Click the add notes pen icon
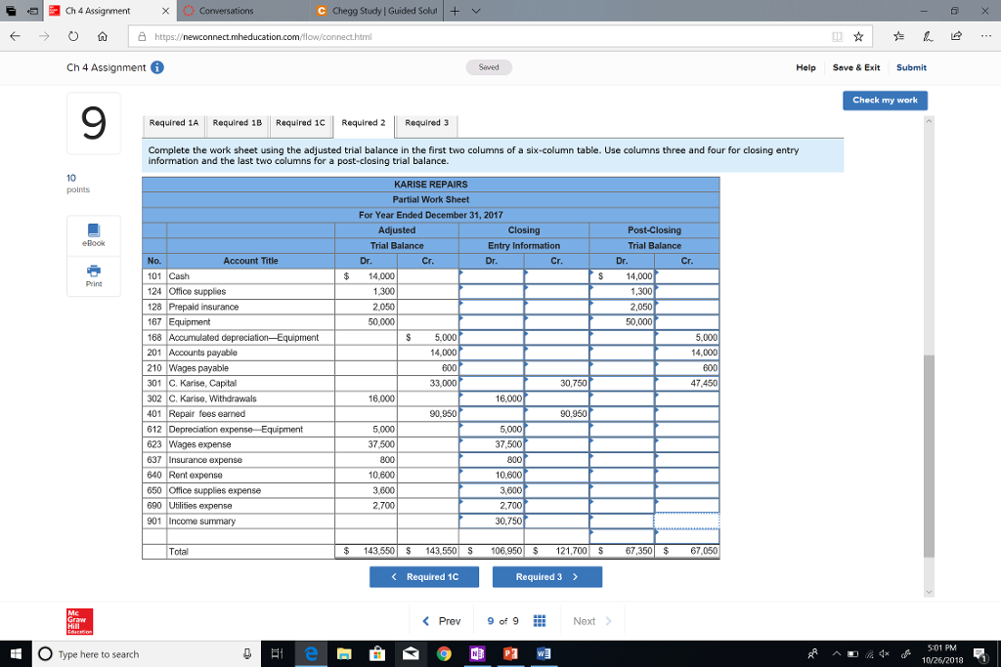The height and width of the screenshot is (667, 1001). pyautogui.click(x=928, y=36)
